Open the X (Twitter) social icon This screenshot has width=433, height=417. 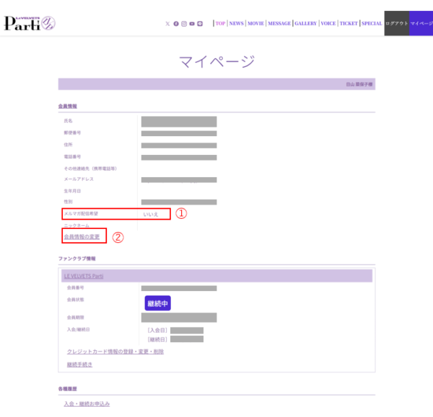[168, 24]
